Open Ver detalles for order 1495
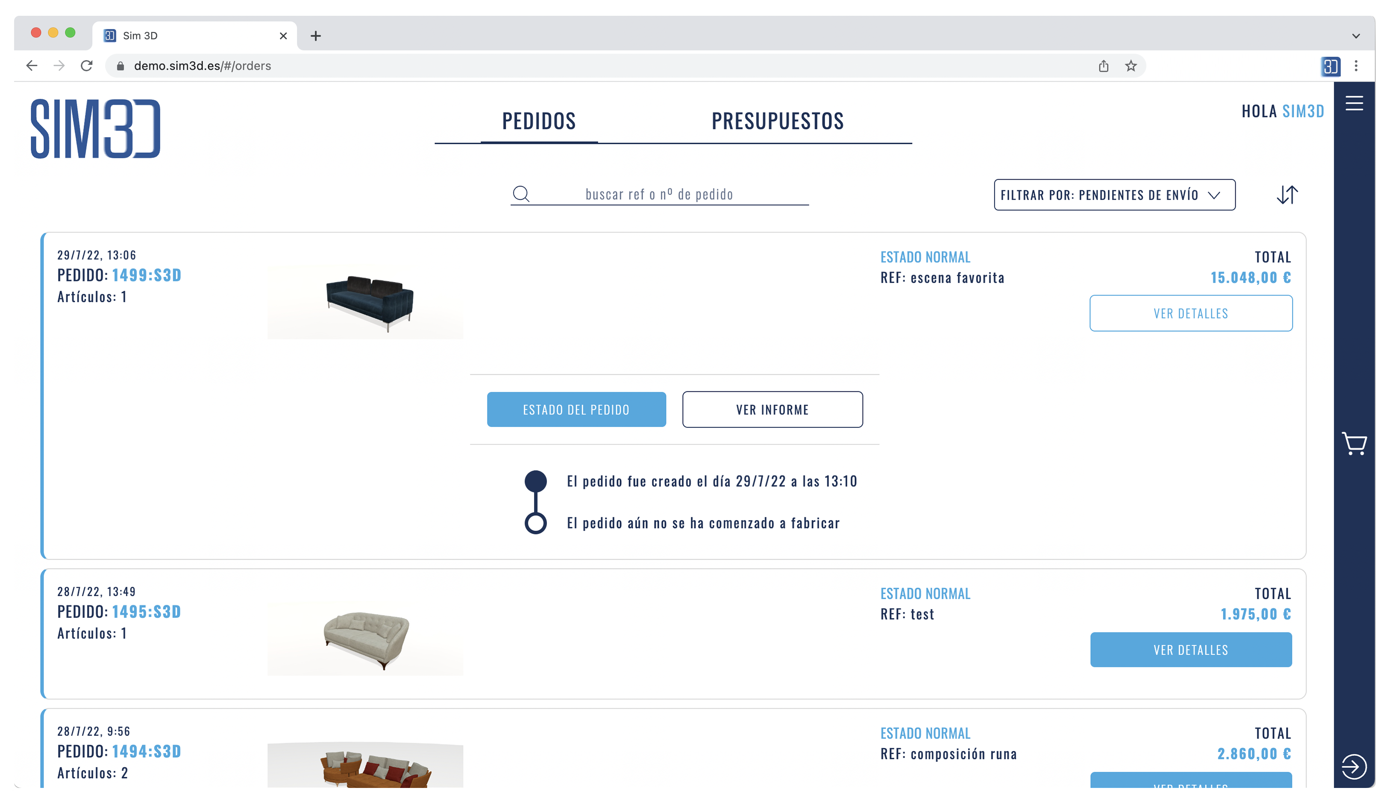1392x811 pixels. (x=1191, y=650)
